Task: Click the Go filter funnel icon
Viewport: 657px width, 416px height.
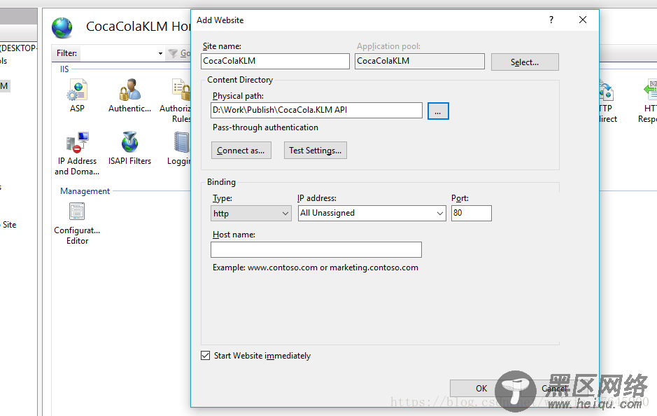Action: (173, 54)
